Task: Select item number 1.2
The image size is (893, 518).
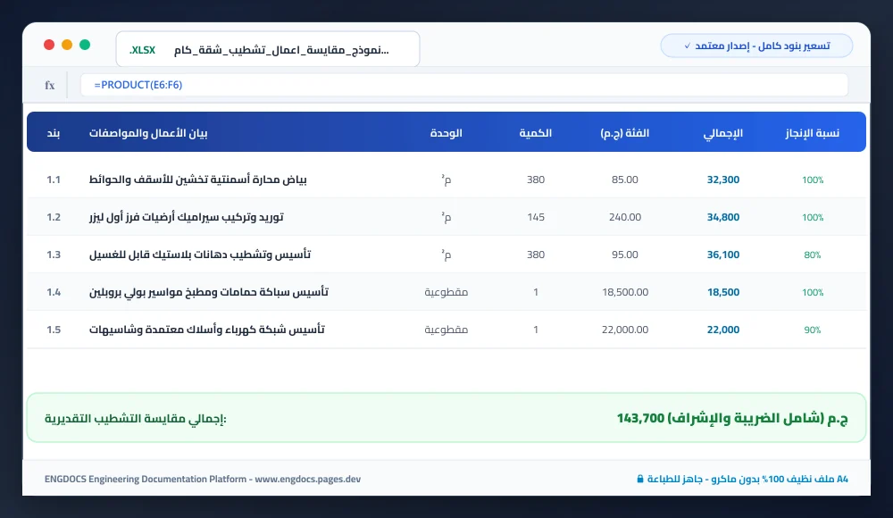Action: (54, 217)
